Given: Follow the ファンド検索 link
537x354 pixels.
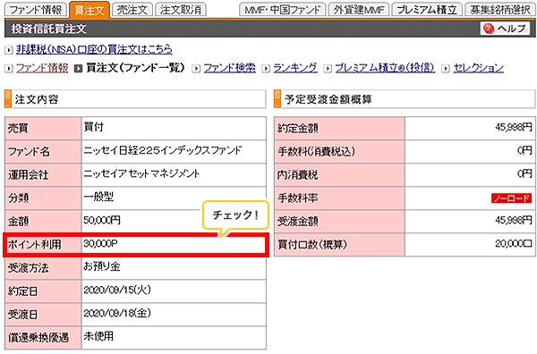Looking at the screenshot, I should click(x=229, y=68).
